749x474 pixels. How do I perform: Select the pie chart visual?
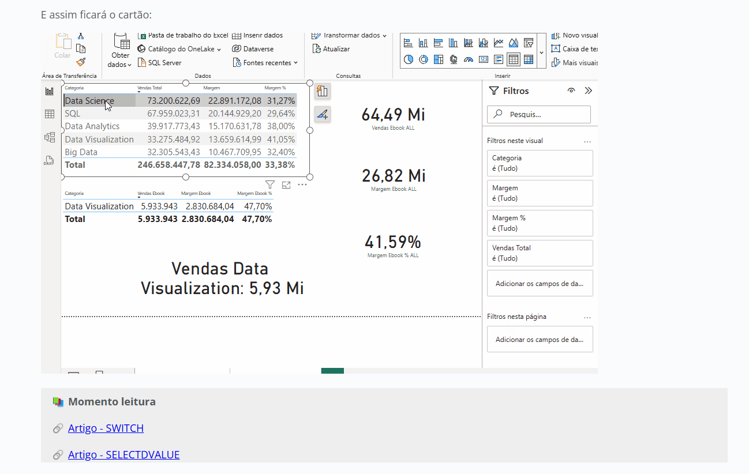(409, 59)
